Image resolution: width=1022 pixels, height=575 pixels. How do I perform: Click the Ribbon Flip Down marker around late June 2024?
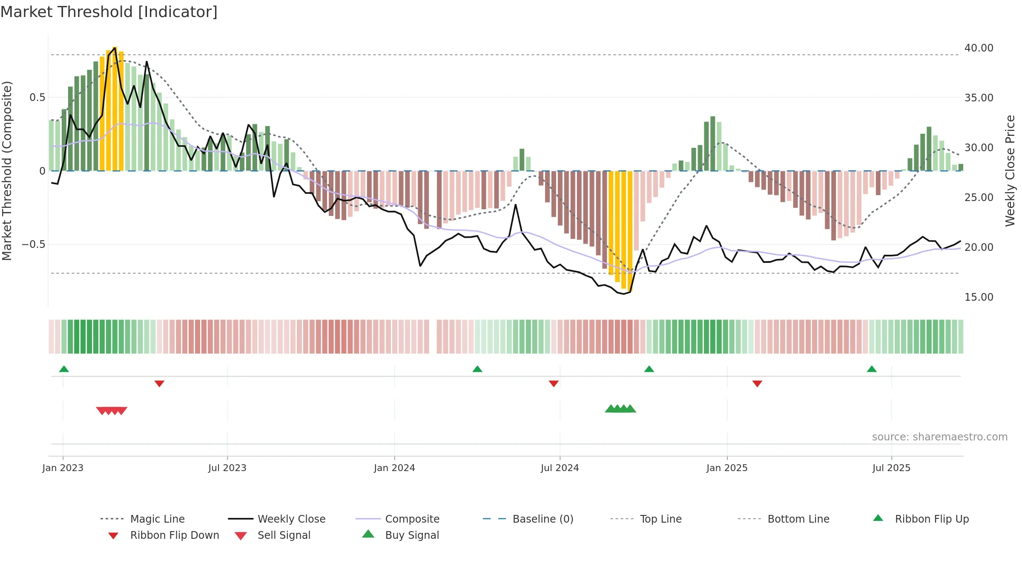pos(554,384)
